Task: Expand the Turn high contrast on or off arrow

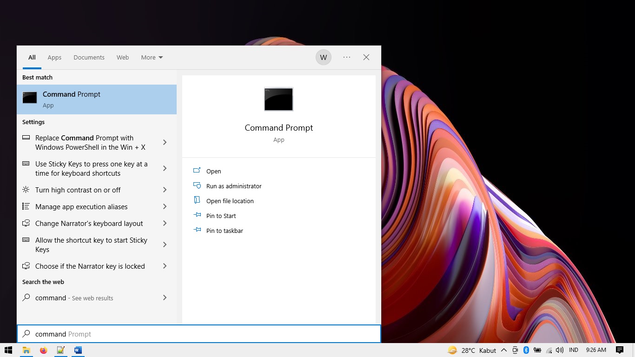Action: point(165,190)
